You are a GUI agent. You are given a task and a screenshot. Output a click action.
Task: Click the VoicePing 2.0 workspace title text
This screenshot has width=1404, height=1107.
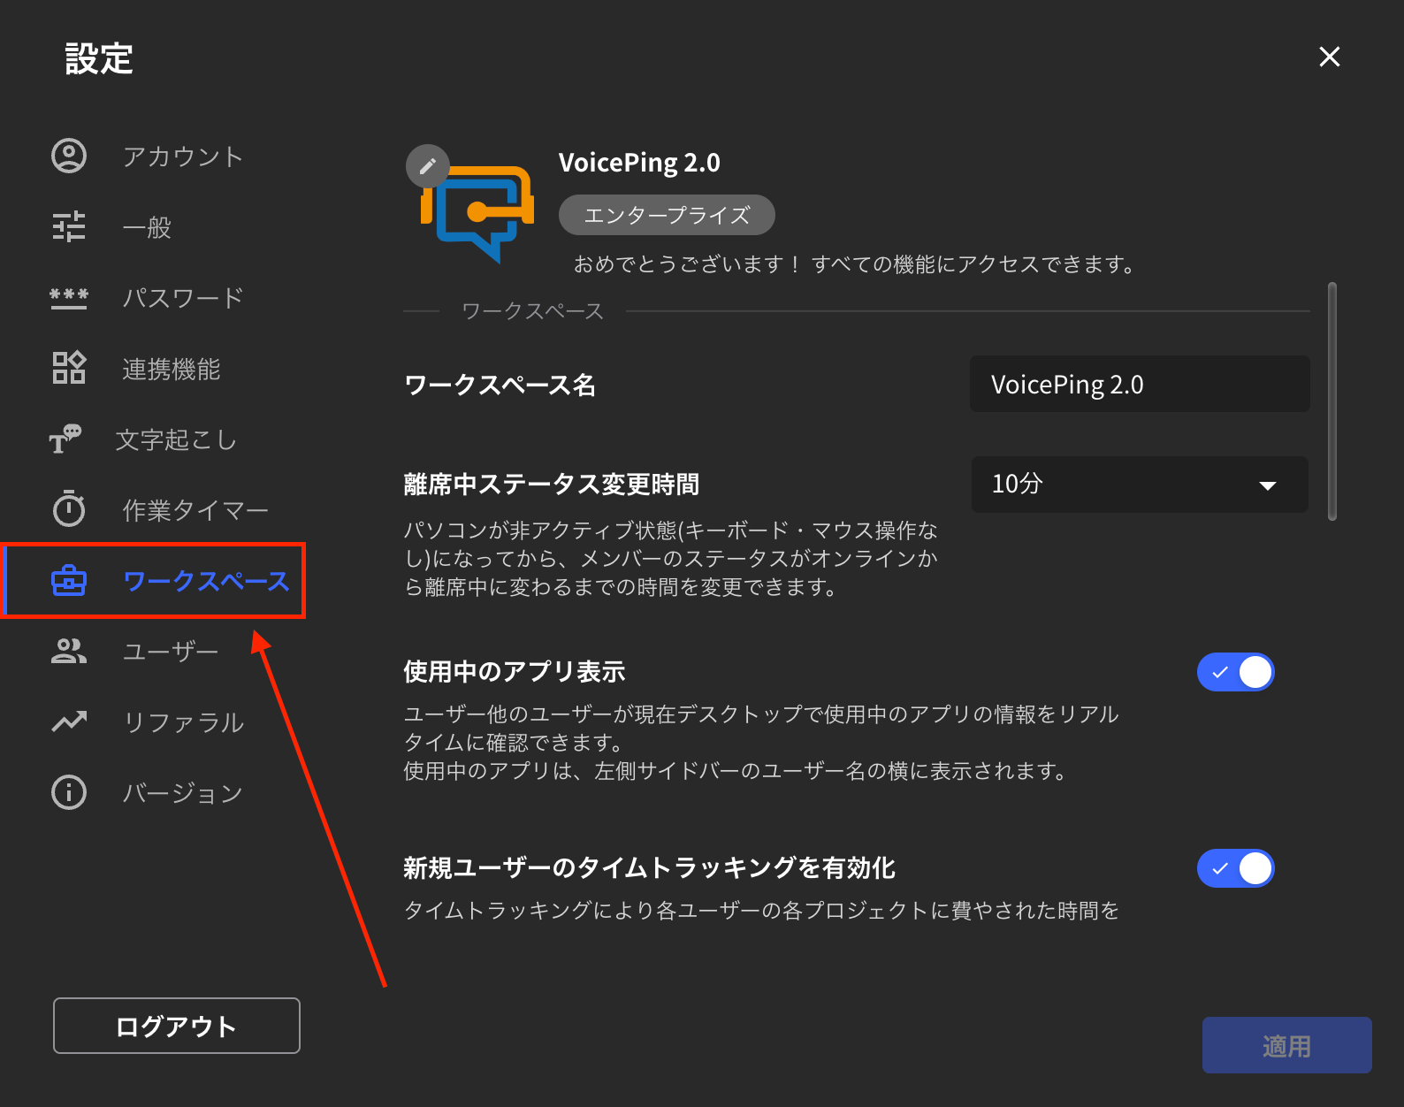point(639,163)
